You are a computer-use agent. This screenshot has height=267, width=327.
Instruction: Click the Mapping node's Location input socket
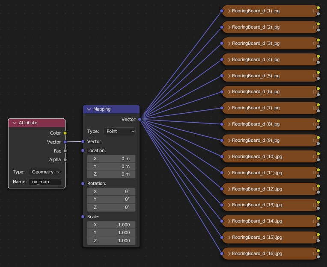tap(83, 150)
